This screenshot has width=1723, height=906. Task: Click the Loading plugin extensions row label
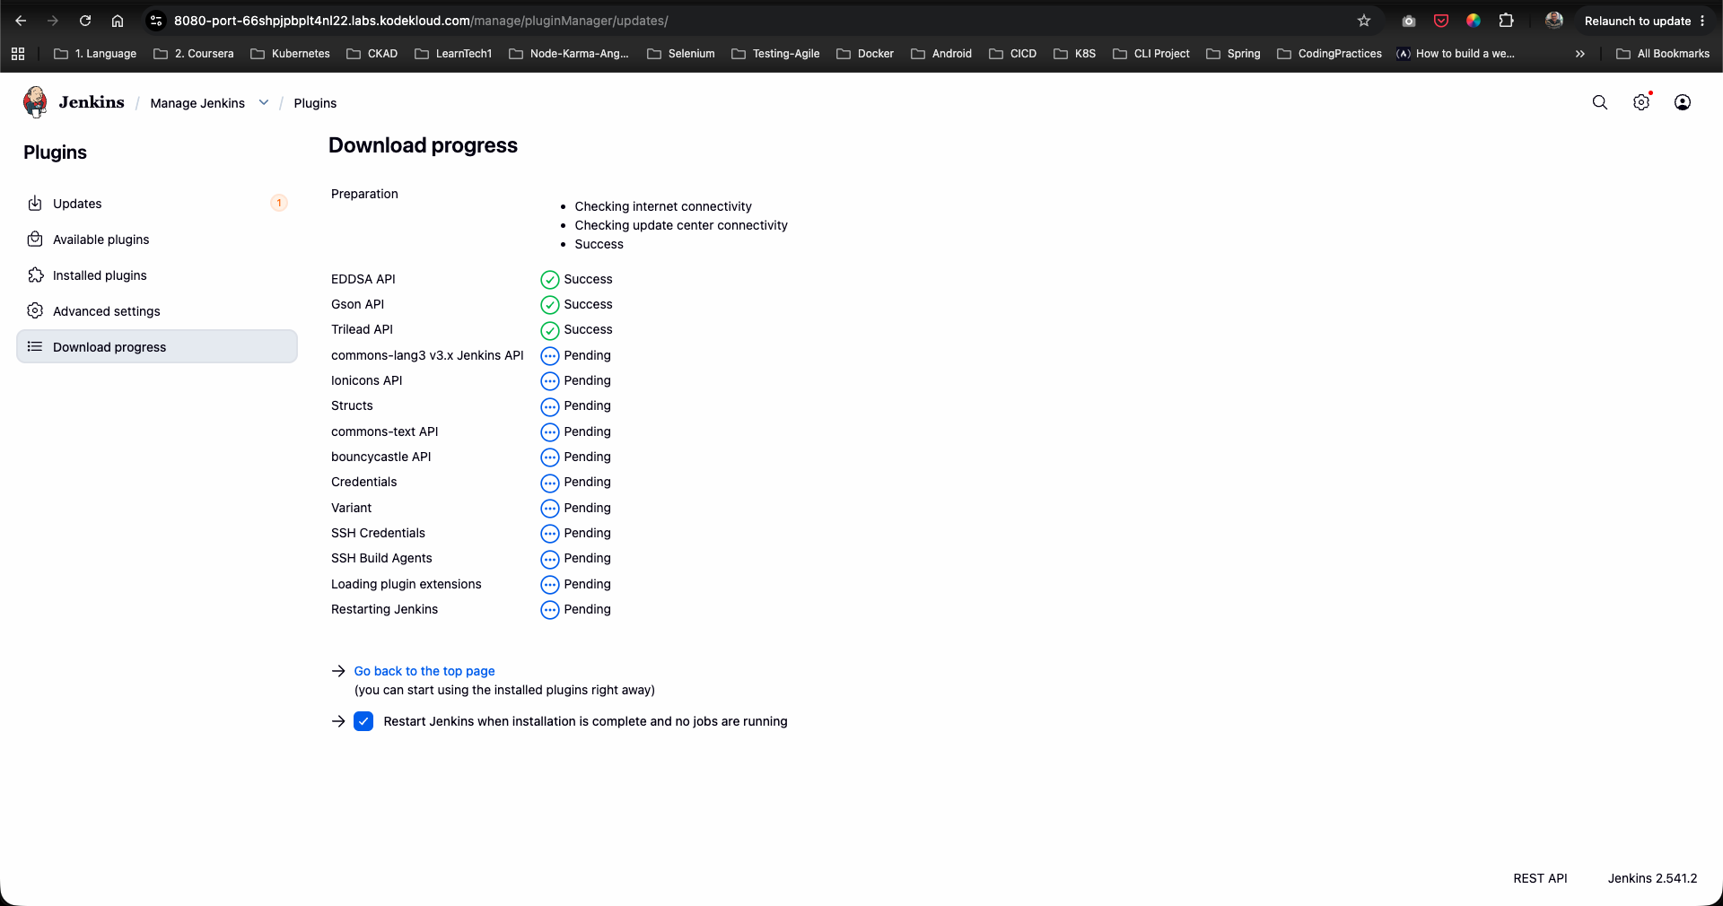tap(407, 585)
